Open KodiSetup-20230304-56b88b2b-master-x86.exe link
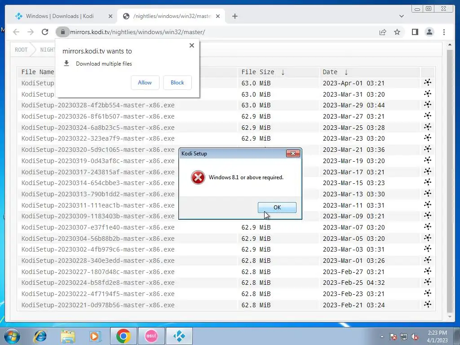 (x=98, y=239)
